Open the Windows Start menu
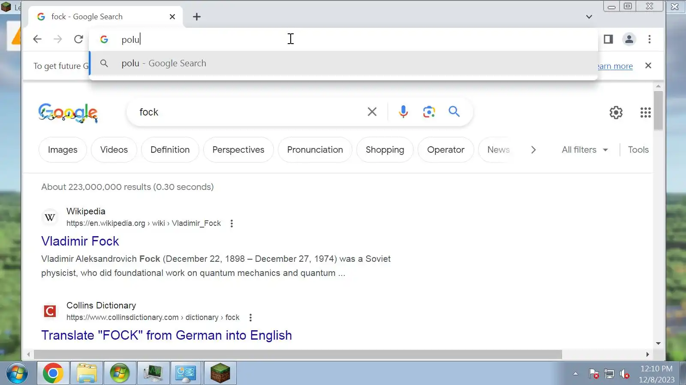Viewport: 686px width, 385px height. (17, 373)
